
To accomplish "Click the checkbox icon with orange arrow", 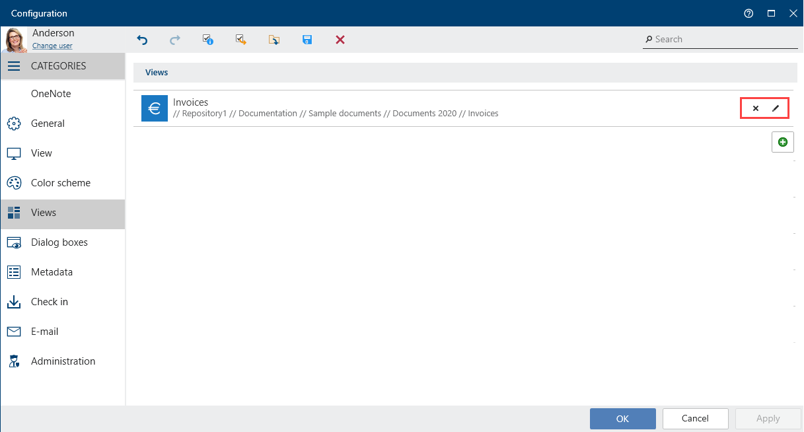I will point(241,40).
